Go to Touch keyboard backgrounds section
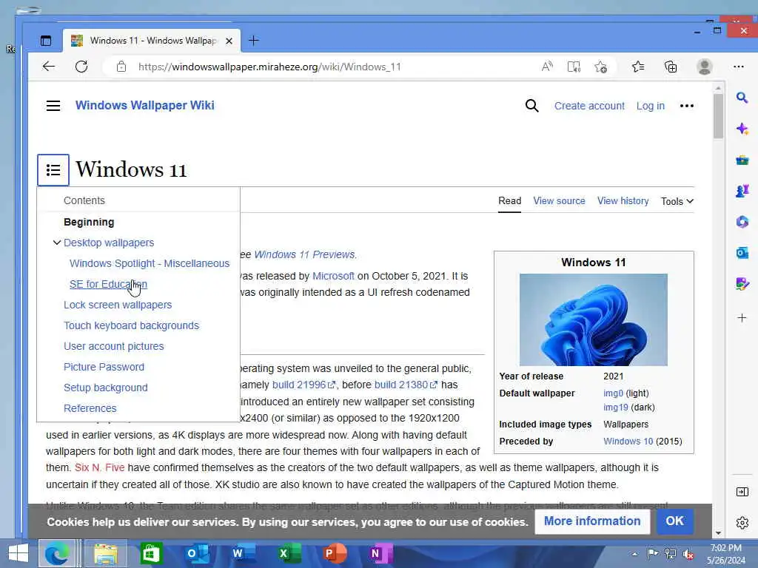 132,325
